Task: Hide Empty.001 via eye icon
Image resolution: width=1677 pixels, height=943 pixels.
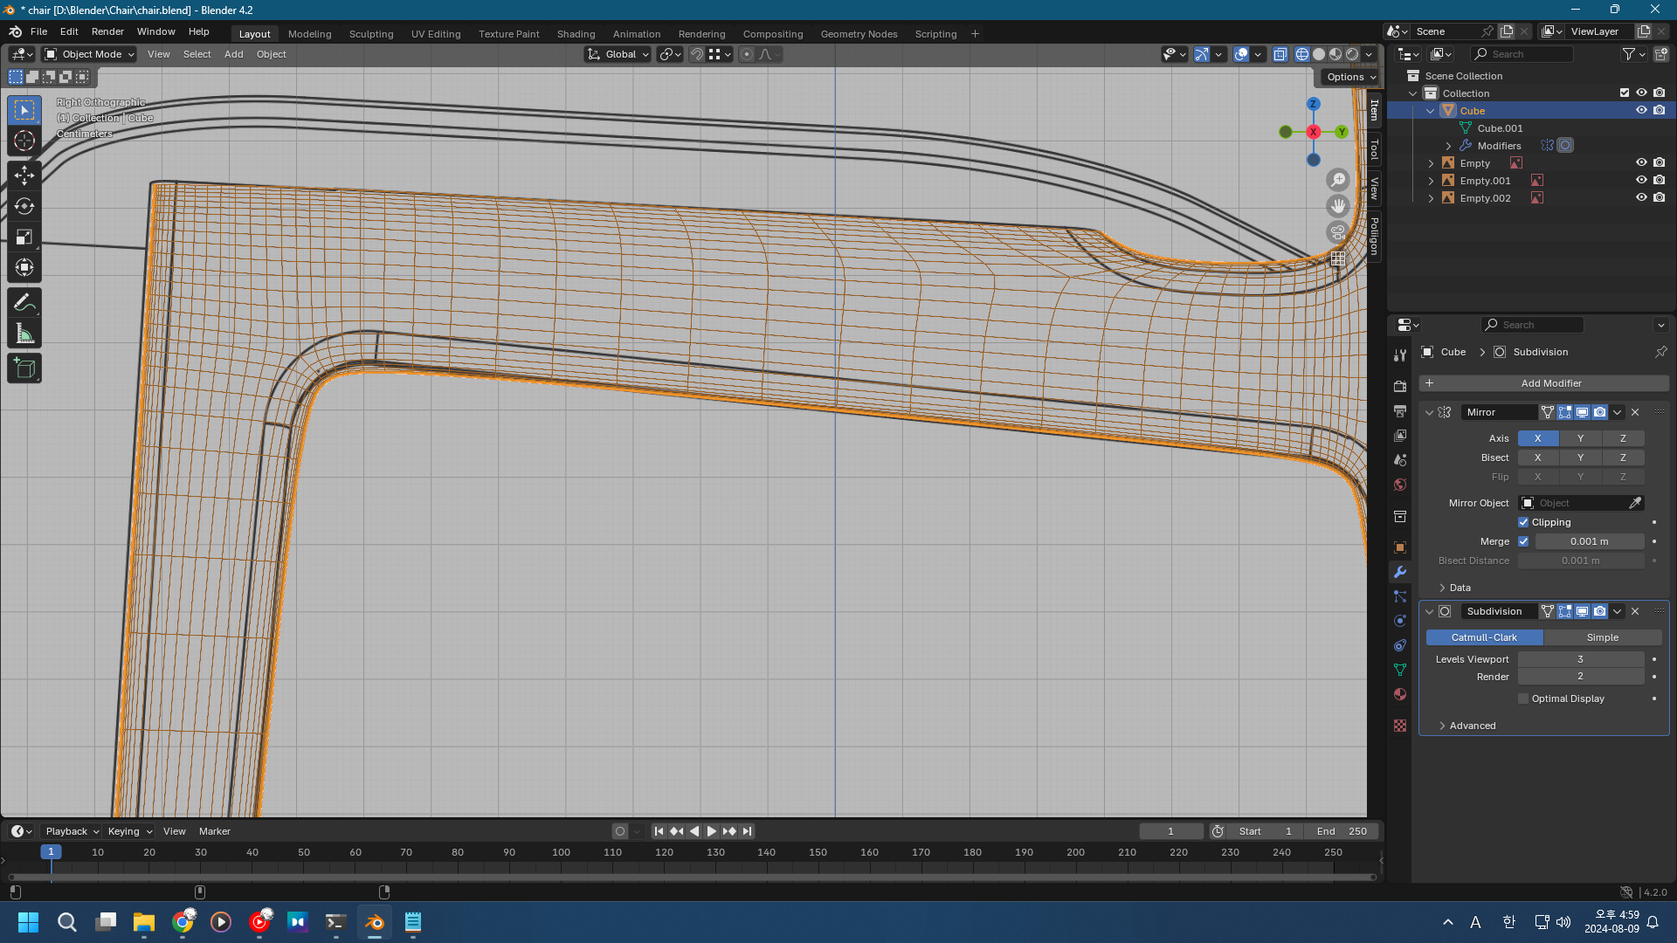Action: (x=1641, y=181)
